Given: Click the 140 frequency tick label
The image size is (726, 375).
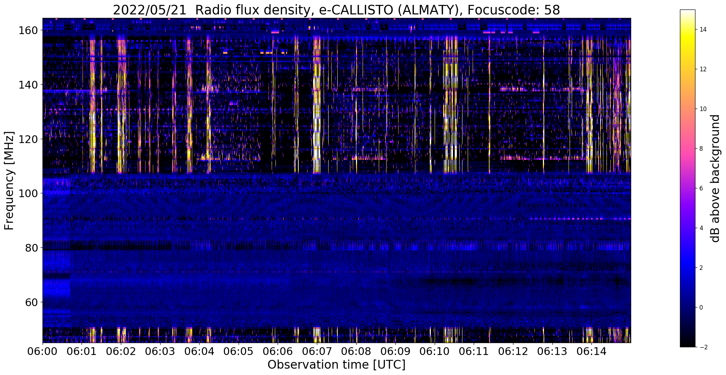Looking at the screenshot, I should (x=28, y=85).
